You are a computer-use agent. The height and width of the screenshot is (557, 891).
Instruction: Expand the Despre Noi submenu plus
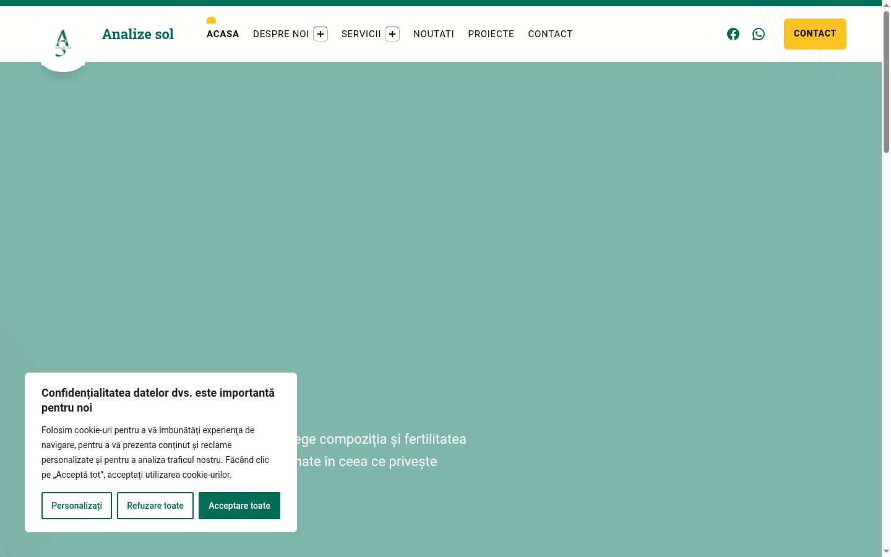coord(321,34)
